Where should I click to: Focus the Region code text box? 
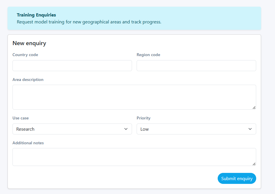pos(196,66)
